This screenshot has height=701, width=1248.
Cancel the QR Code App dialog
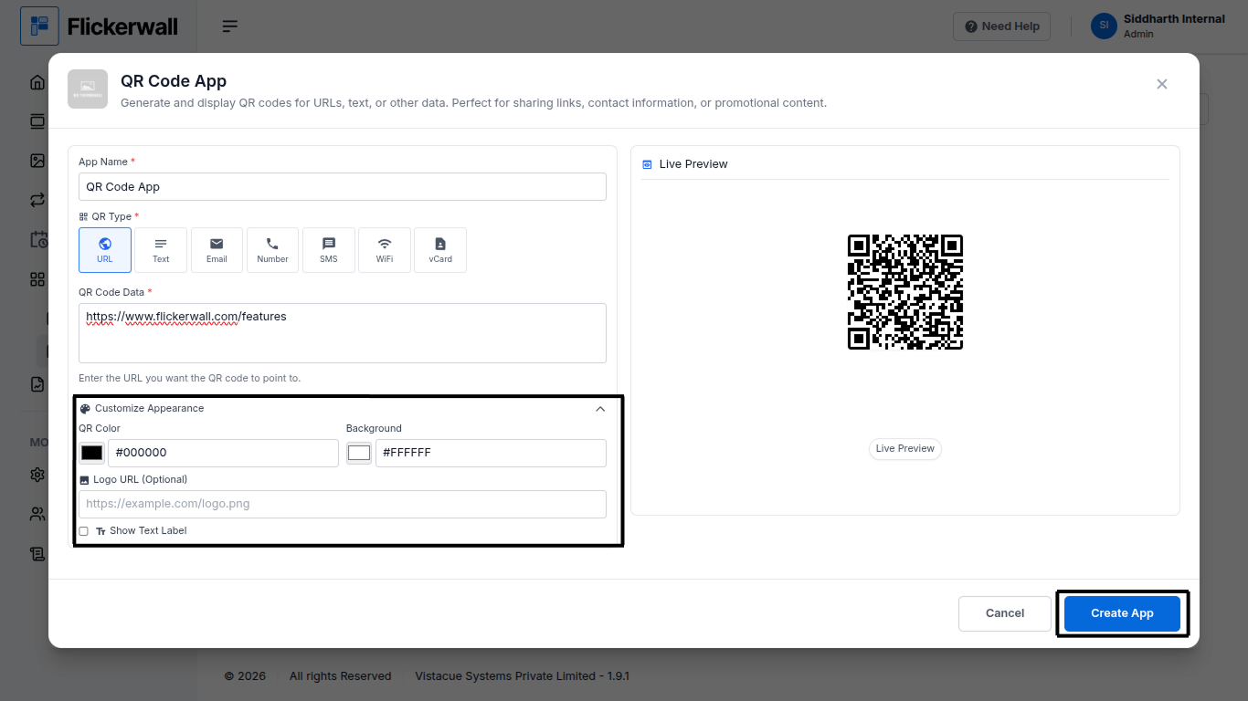pos(1005,613)
